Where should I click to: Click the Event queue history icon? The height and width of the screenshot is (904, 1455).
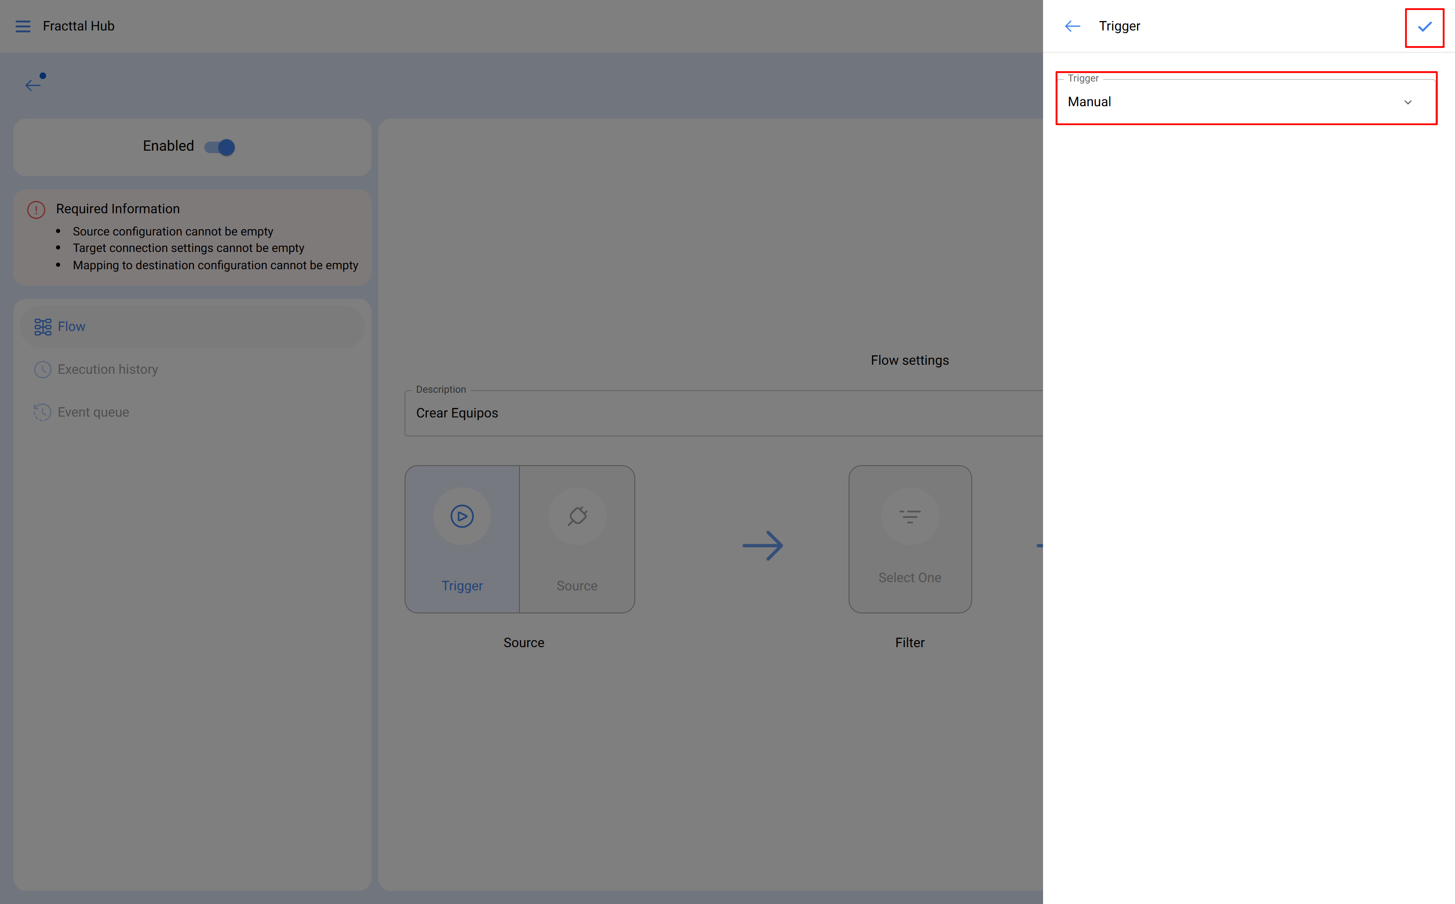pos(42,412)
